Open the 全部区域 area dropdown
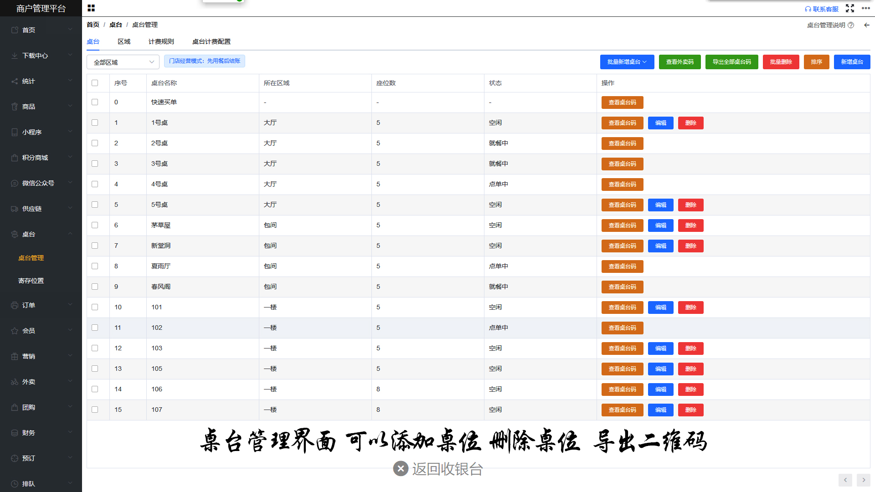Screen dimensions: 875x492 [123, 62]
